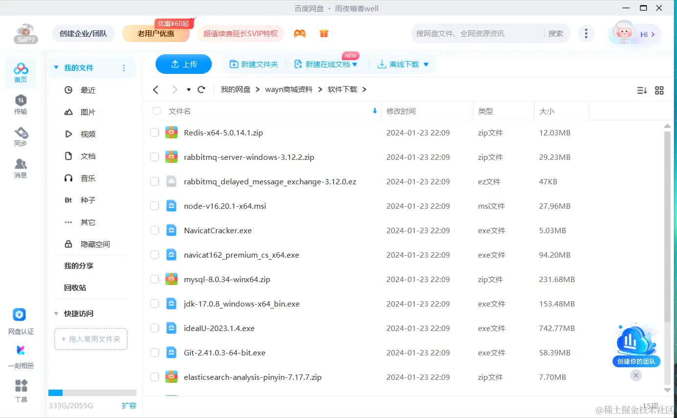Go forward with the right arrow
The image size is (677, 418).
(x=174, y=90)
